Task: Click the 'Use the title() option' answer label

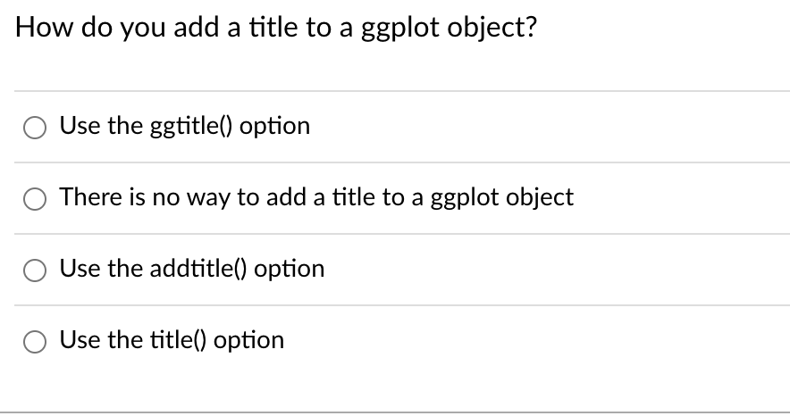Action: (172, 340)
